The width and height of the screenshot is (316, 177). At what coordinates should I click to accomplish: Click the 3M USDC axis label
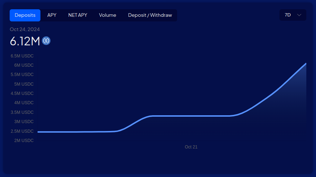pos(24,122)
